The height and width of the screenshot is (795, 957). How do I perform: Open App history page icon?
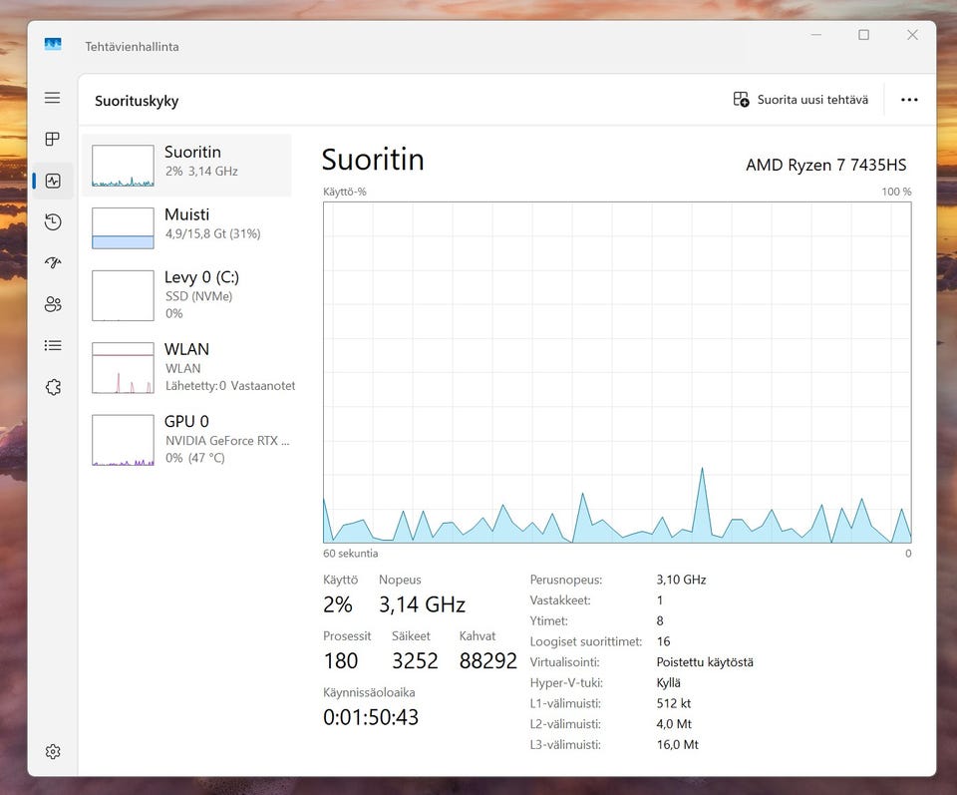(x=53, y=221)
